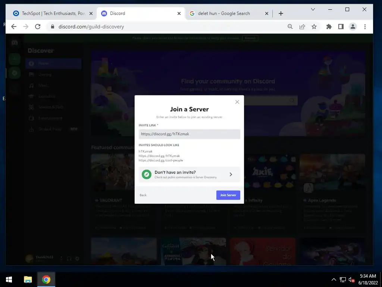
Task: Open the Chrome extensions puzzle icon
Action: click(329, 27)
